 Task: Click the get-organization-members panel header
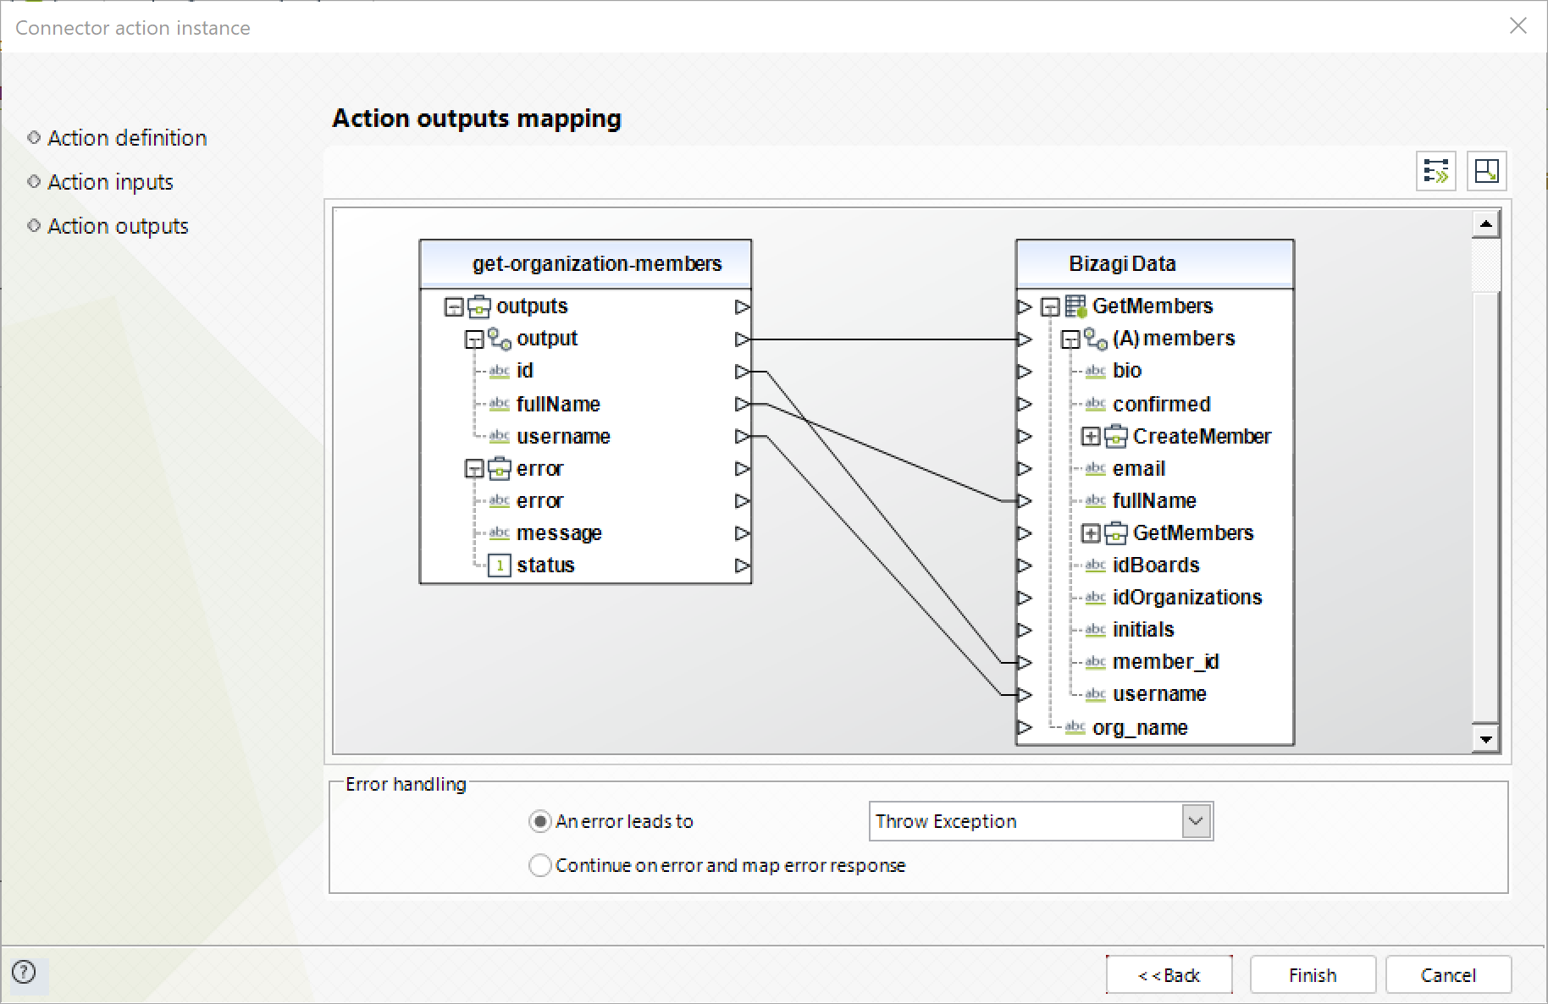pyautogui.click(x=585, y=263)
